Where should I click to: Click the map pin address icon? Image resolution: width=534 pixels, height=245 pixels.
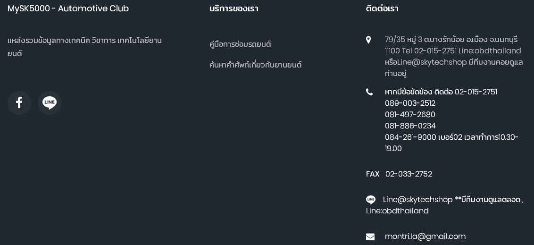(368, 40)
